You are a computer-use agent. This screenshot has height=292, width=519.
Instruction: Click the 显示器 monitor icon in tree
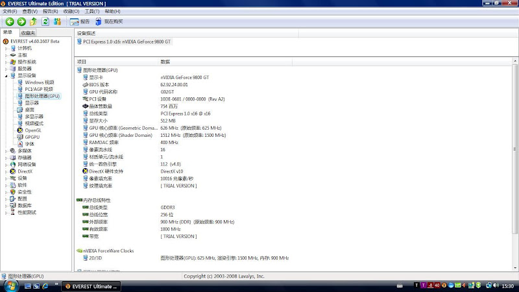20,103
